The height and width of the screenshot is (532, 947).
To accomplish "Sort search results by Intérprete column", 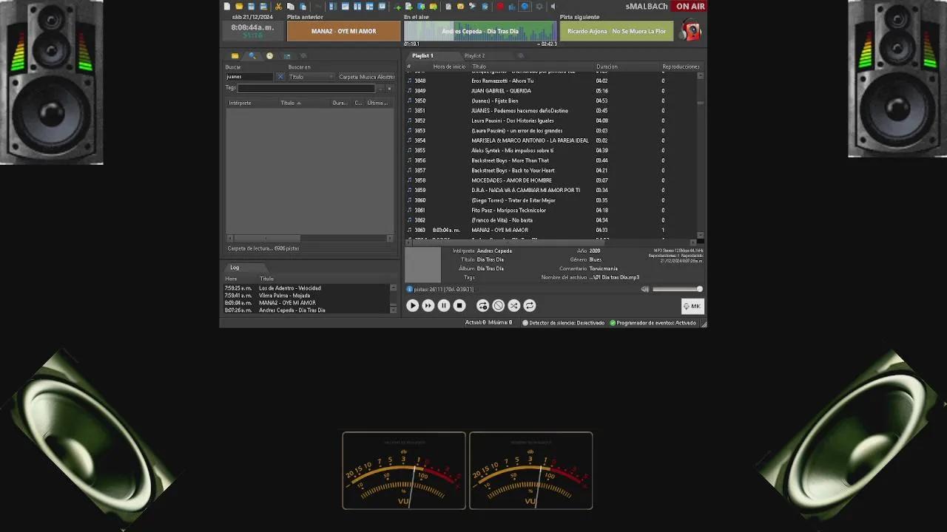I will [252, 103].
